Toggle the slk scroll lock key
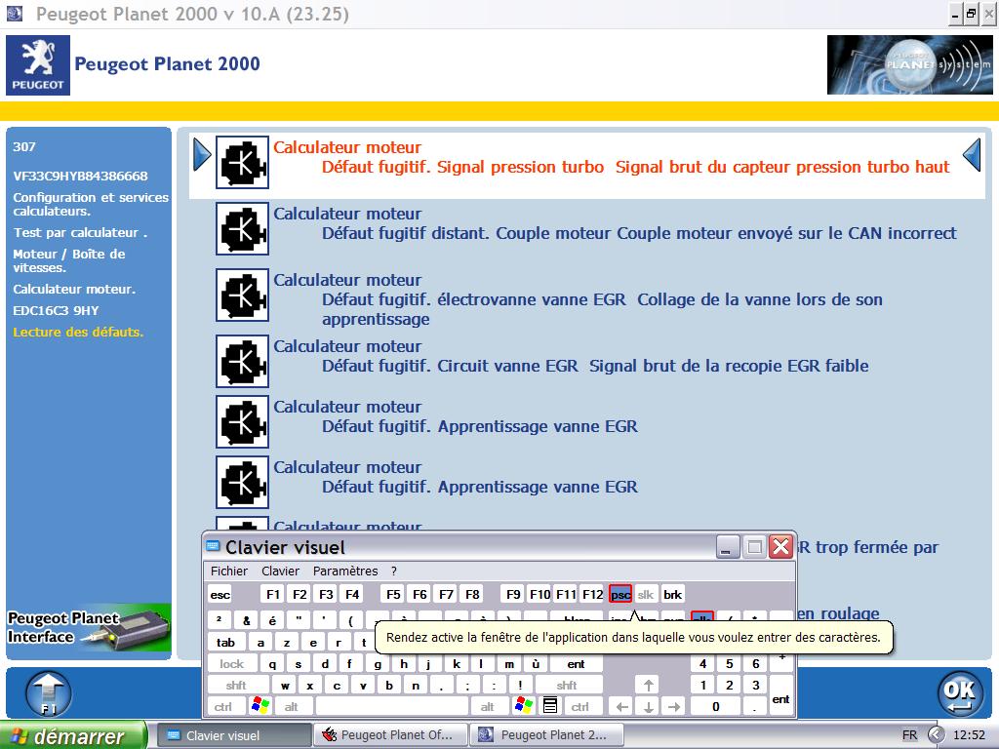This screenshot has height=749, width=999. [x=646, y=595]
